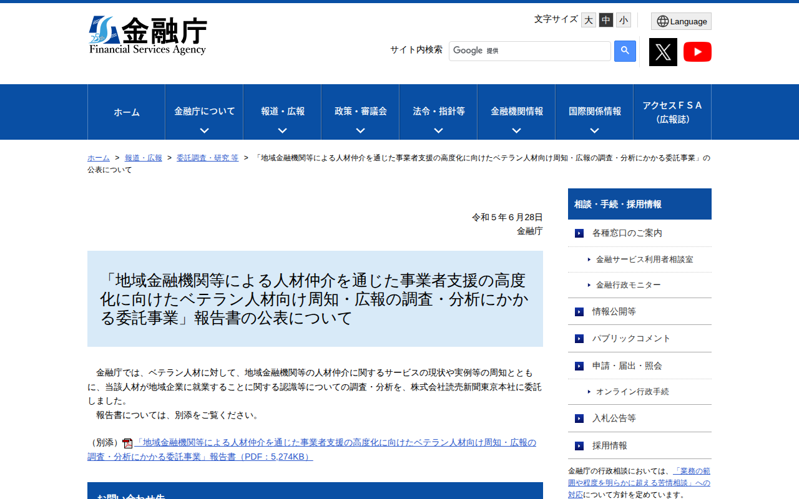Click the PDF icon beside the report link

coord(127,442)
